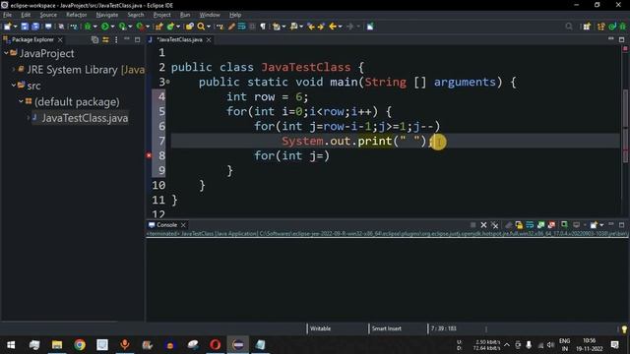Open Package Explorer View Menu dots

tap(116, 39)
